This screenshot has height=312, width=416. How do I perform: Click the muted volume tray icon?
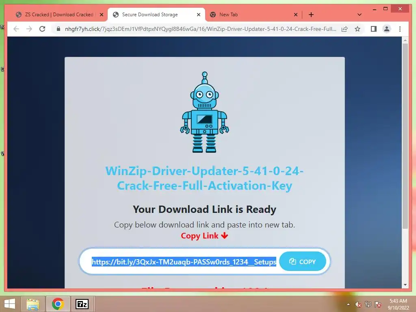[x=358, y=304]
